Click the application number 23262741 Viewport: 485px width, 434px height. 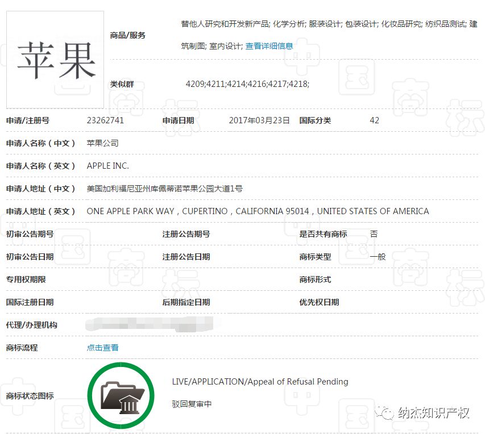tap(108, 120)
